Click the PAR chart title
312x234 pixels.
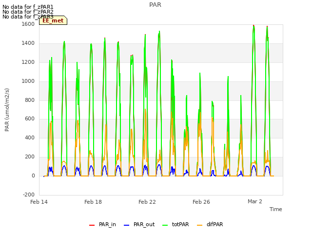(x=155, y=5)
